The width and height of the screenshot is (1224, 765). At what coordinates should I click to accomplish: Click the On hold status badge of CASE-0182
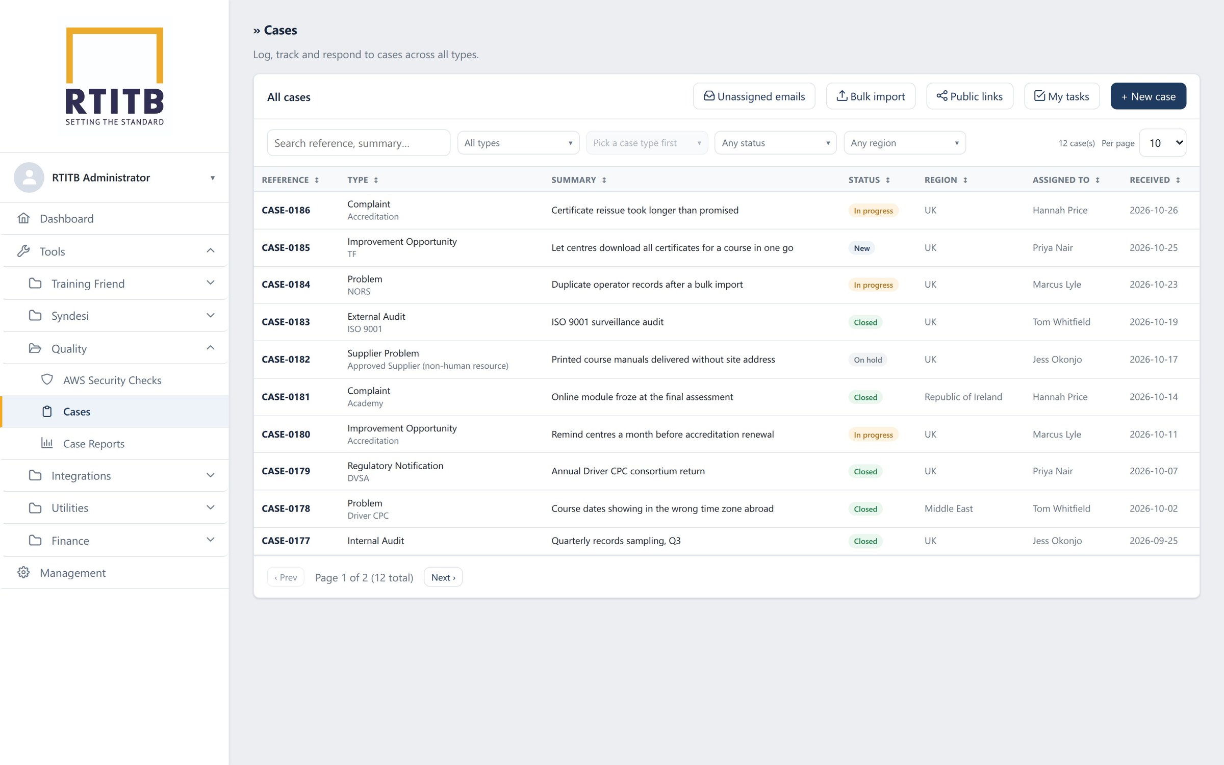tap(868, 360)
